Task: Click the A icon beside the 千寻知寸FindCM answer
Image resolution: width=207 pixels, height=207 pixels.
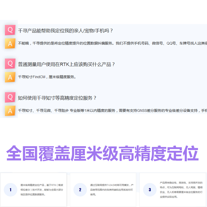Action: click(10, 77)
